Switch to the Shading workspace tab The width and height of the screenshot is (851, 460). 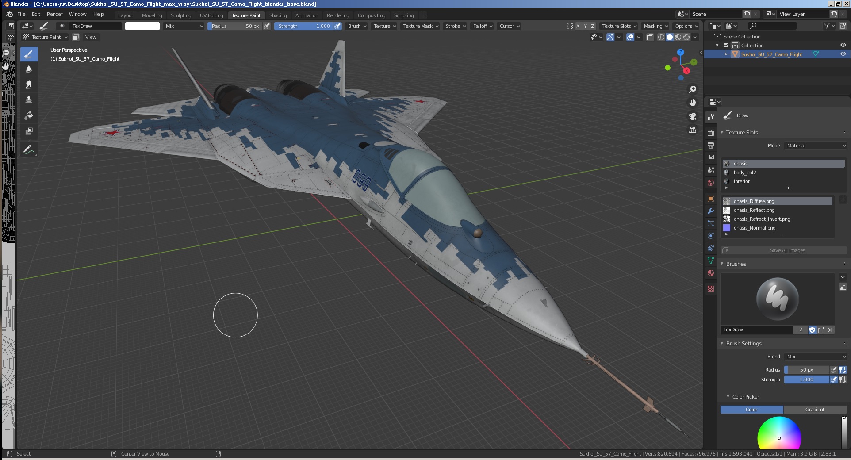[x=278, y=15]
